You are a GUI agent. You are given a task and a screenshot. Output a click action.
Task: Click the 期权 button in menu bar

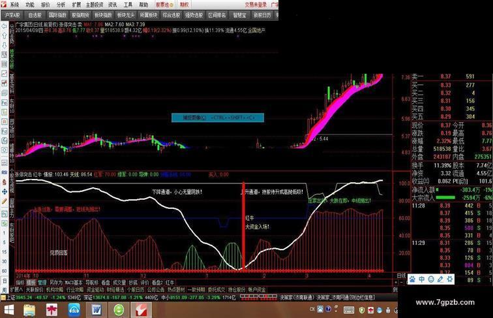pyautogui.click(x=185, y=5)
